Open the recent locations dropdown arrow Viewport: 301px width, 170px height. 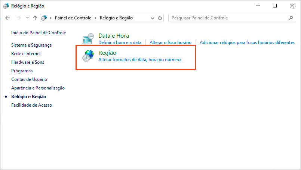(x=27, y=18)
